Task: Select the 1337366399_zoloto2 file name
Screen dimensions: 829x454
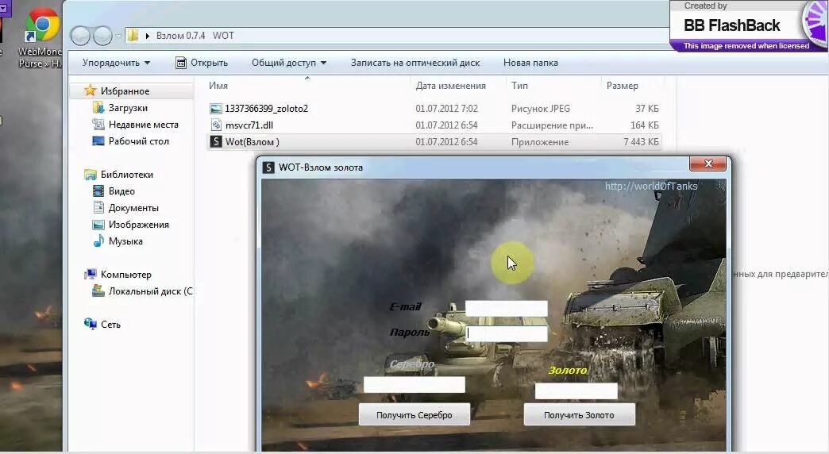Action: pyautogui.click(x=267, y=109)
